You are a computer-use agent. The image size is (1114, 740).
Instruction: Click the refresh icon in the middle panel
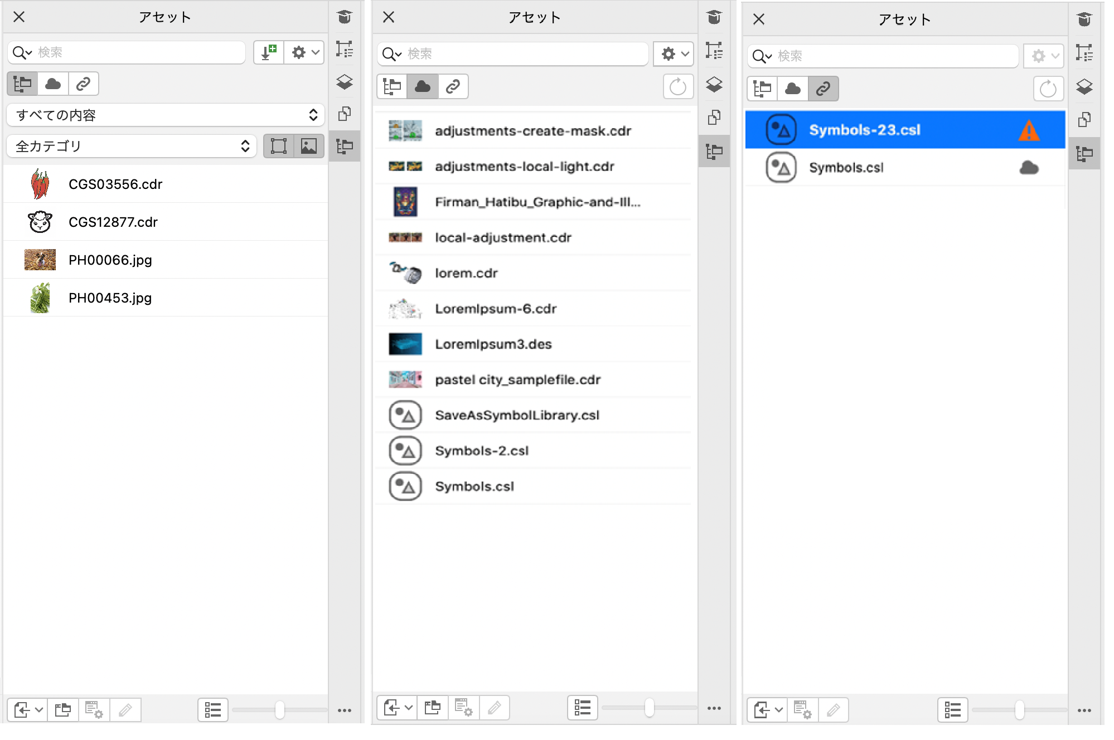(677, 87)
